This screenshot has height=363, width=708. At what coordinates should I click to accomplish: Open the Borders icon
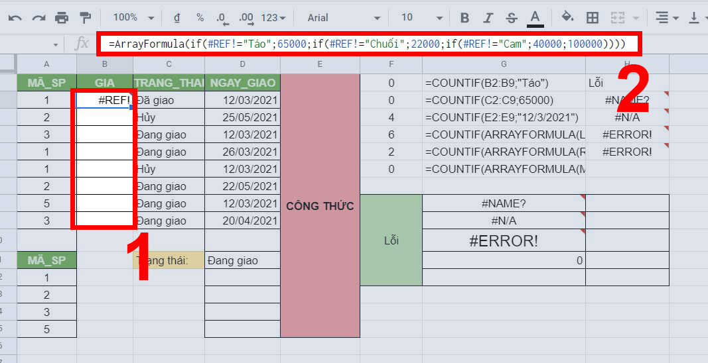[592, 18]
